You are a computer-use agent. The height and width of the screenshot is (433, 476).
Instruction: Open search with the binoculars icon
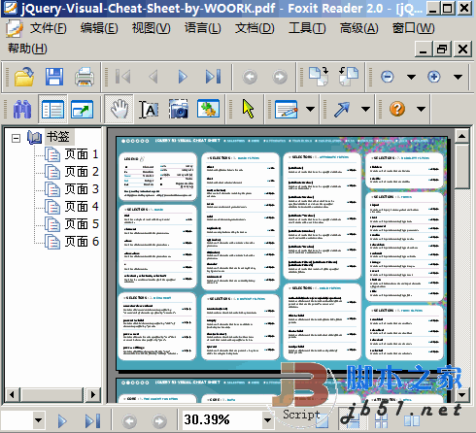(x=22, y=109)
